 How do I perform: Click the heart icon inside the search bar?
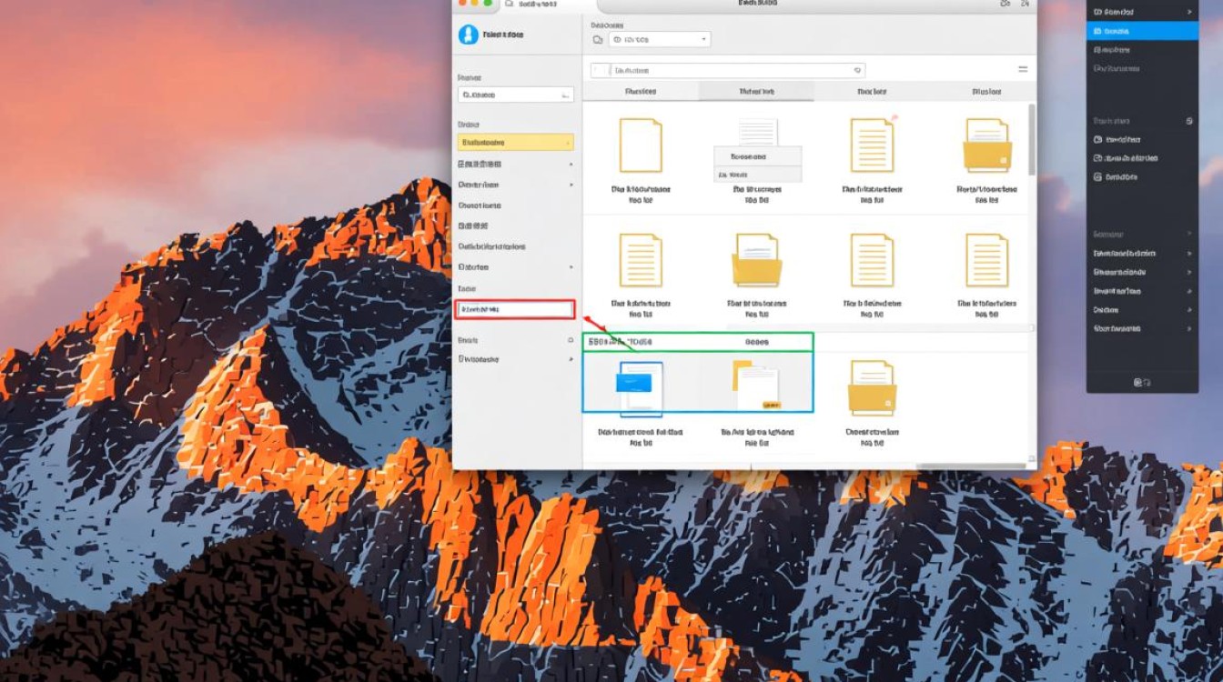pyautogui.click(x=857, y=70)
